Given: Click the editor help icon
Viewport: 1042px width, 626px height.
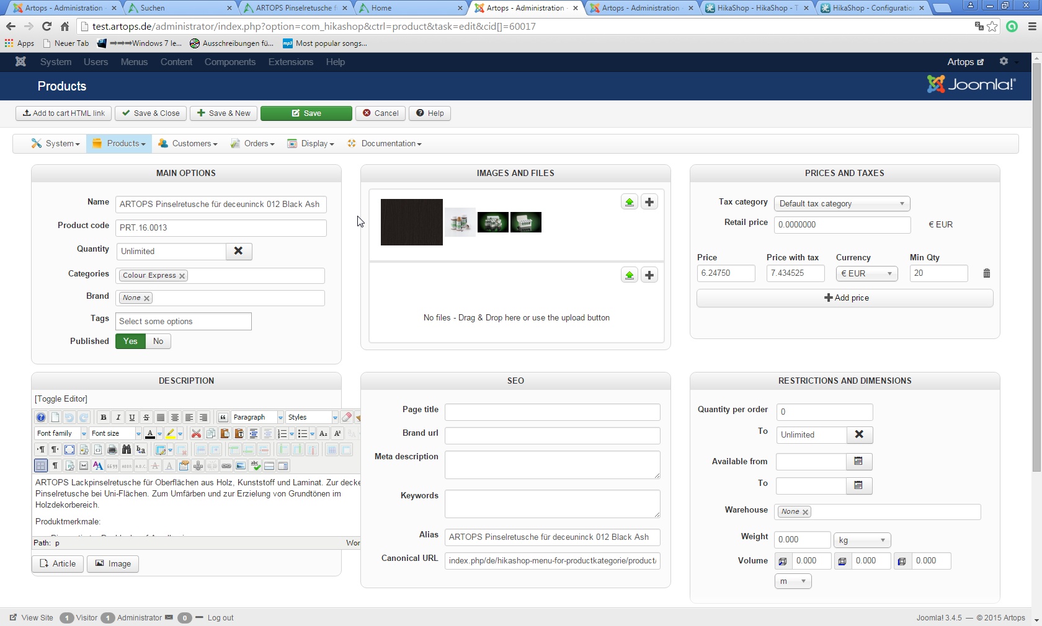Looking at the screenshot, I should (41, 417).
